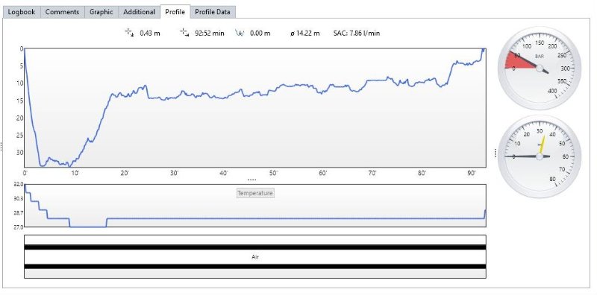
Task: Switch to the Comments tab
Action: pos(62,12)
